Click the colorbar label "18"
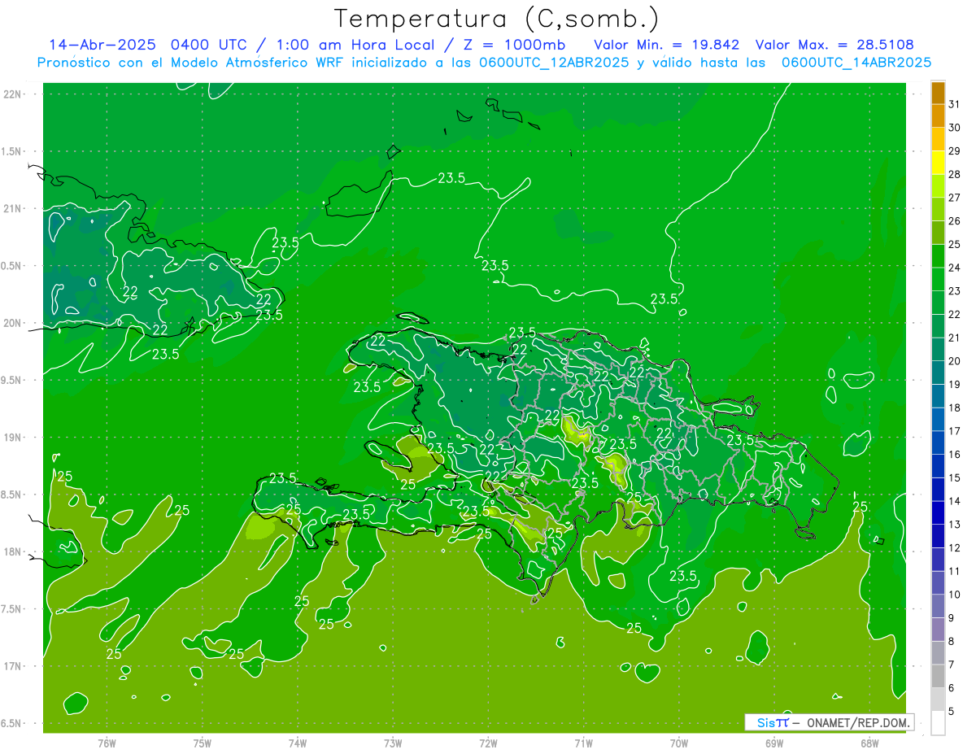 pyautogui.click(x=955, y=408)
